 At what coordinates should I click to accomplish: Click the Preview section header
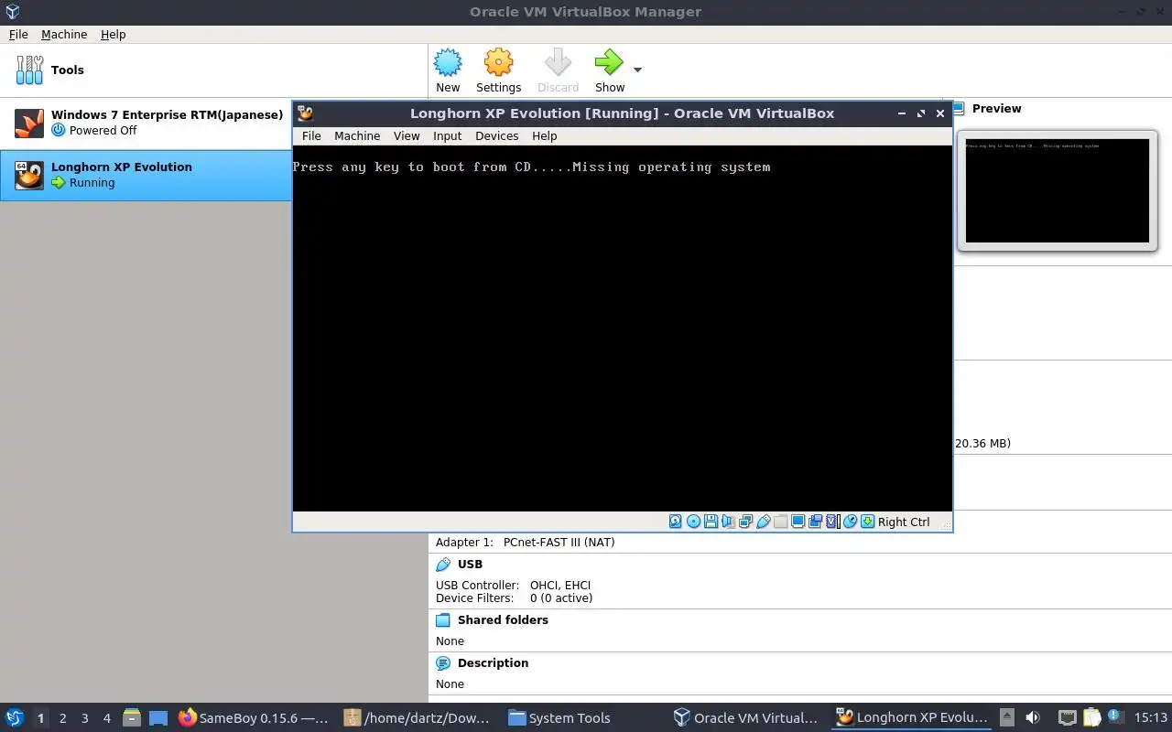coord(996,108)
